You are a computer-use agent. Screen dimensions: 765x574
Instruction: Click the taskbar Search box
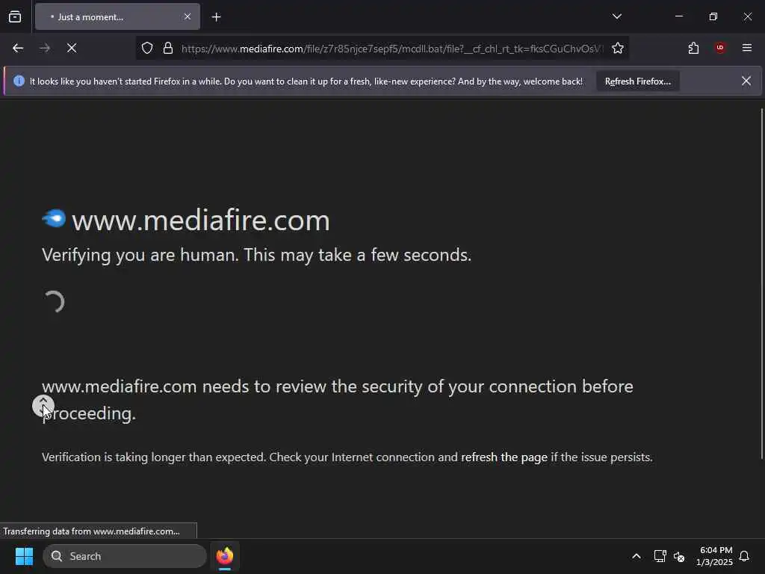(x=125, y=556)
